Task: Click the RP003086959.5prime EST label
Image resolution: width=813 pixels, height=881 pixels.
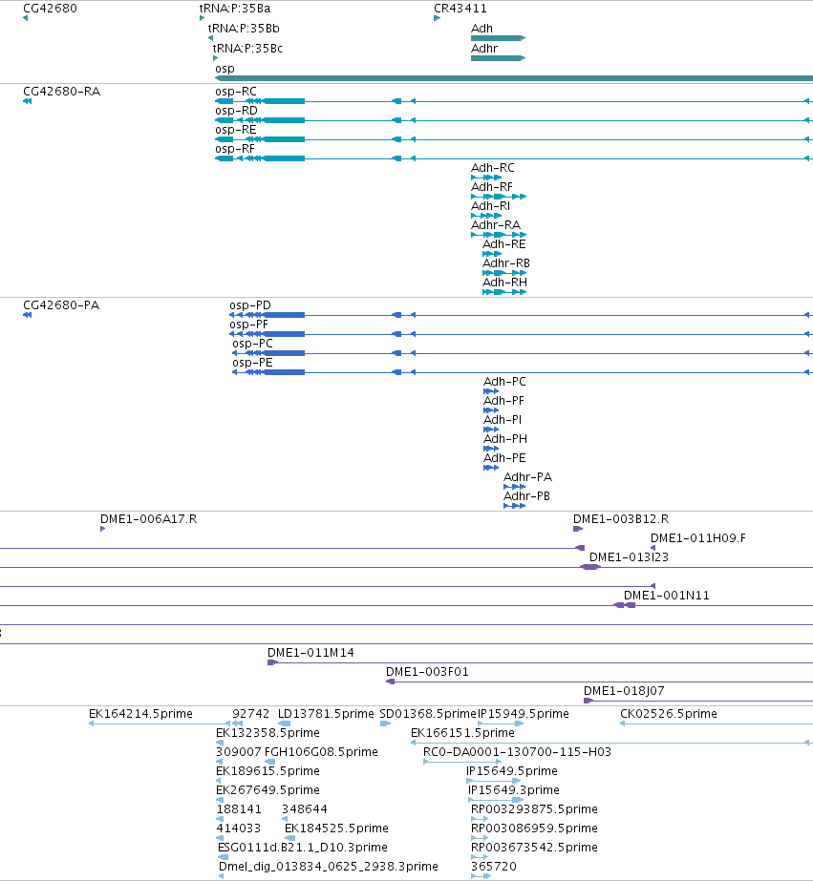Action: pyautogui.click(x=534, y=829)
